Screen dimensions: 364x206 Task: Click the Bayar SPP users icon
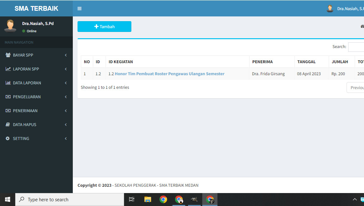coord(8,55)
